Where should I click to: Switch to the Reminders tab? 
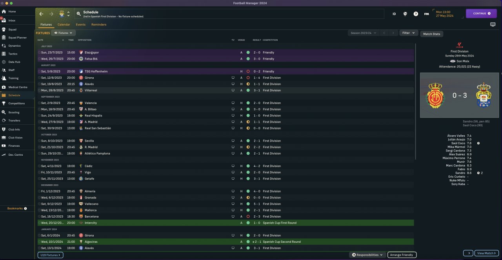[x=99, y=24]
